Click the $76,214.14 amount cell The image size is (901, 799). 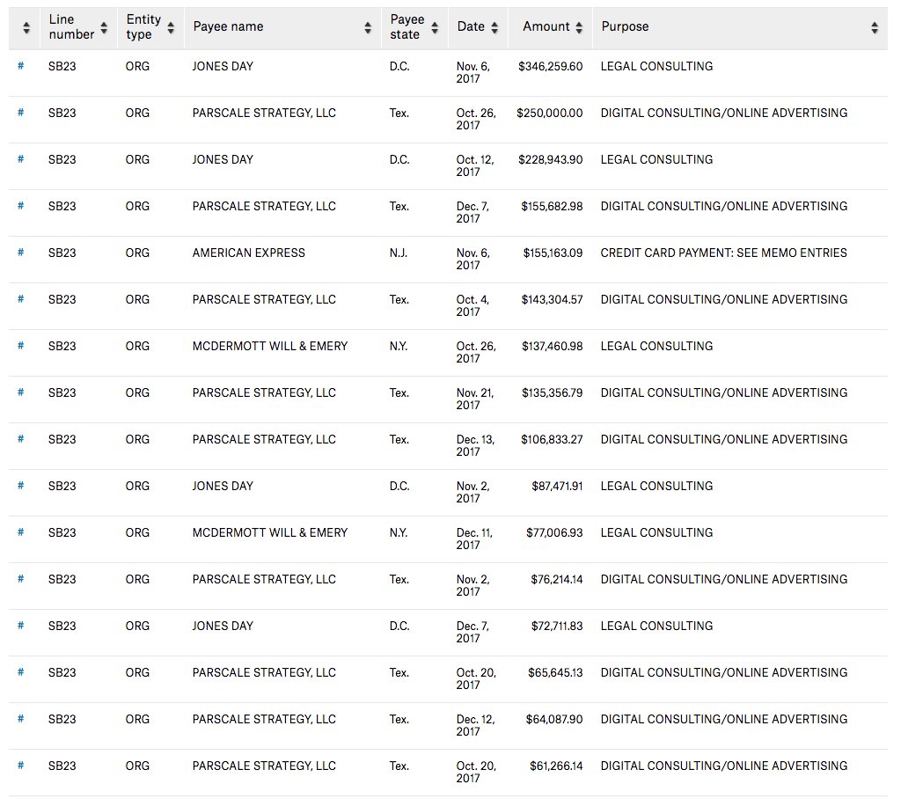[x=557, y=579]
